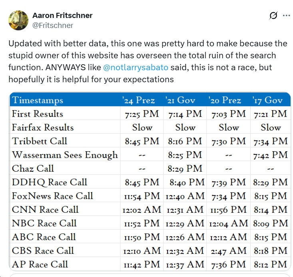The image size is (293, 277).
Task: Open the three-dot more options menu
Action: click(286, 16)
